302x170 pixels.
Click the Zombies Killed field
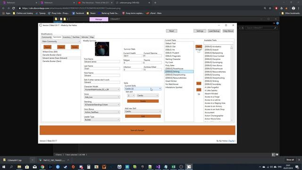pos(152,69)
